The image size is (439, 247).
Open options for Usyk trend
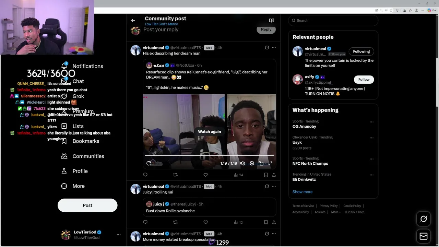371,138
